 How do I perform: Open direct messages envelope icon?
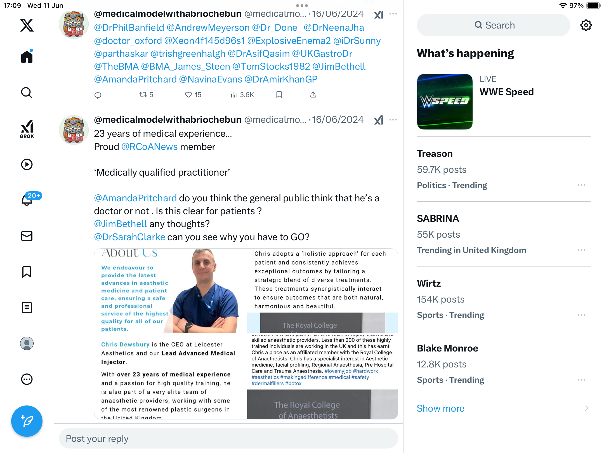(27, 236)
